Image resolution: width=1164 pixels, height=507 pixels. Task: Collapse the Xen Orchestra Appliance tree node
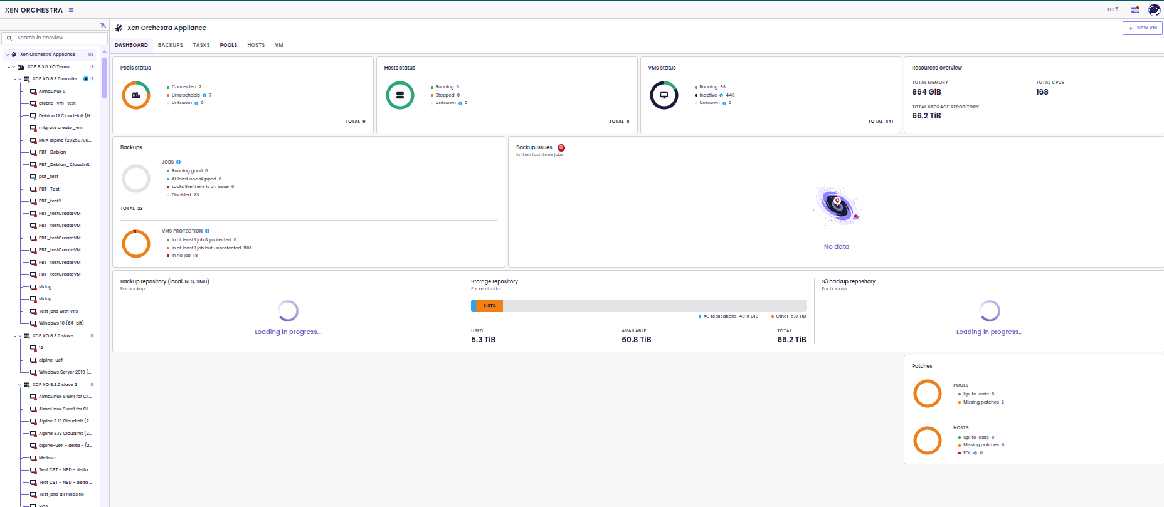pos(8,55)
